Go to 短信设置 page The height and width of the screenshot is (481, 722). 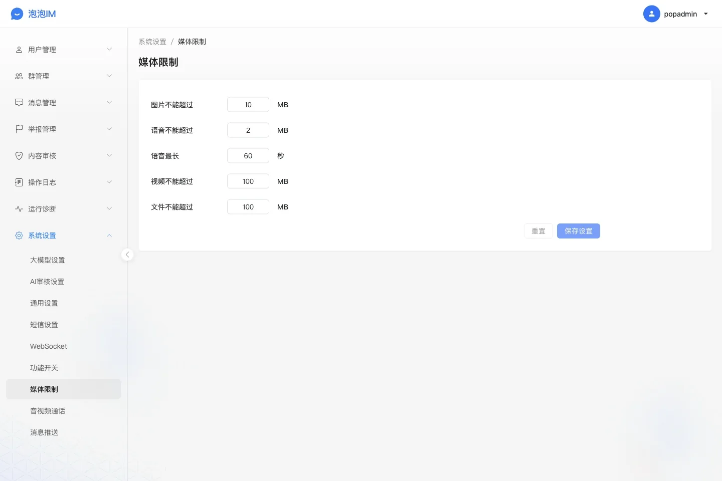pyautogui.click(x=64, y=325)
